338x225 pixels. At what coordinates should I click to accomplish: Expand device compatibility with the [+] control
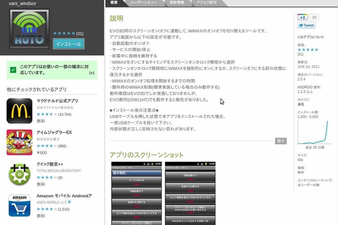92,73
